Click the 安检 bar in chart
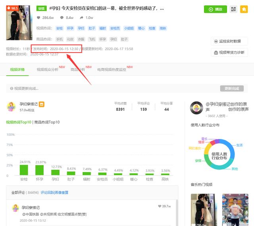This screenshot has height=226, width=254. click(x=24, y=170)
